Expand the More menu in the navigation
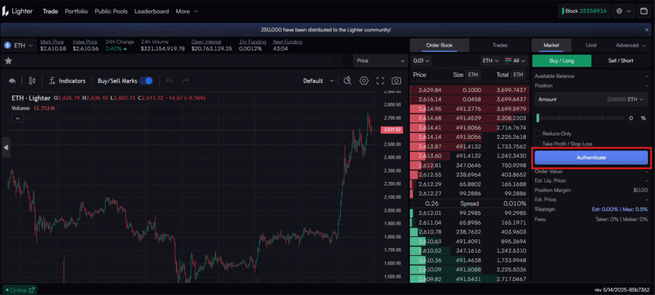655x295 pixels. 187,12
